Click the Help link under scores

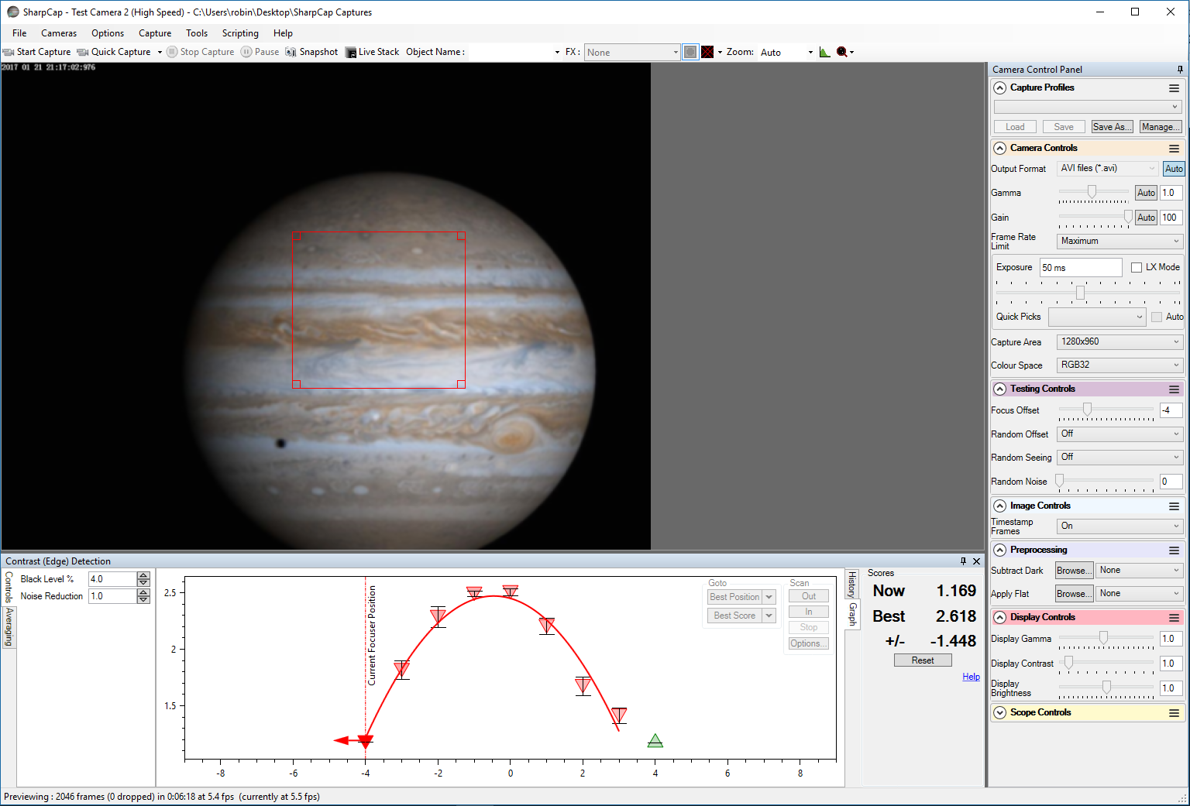[x=971, y=677]
